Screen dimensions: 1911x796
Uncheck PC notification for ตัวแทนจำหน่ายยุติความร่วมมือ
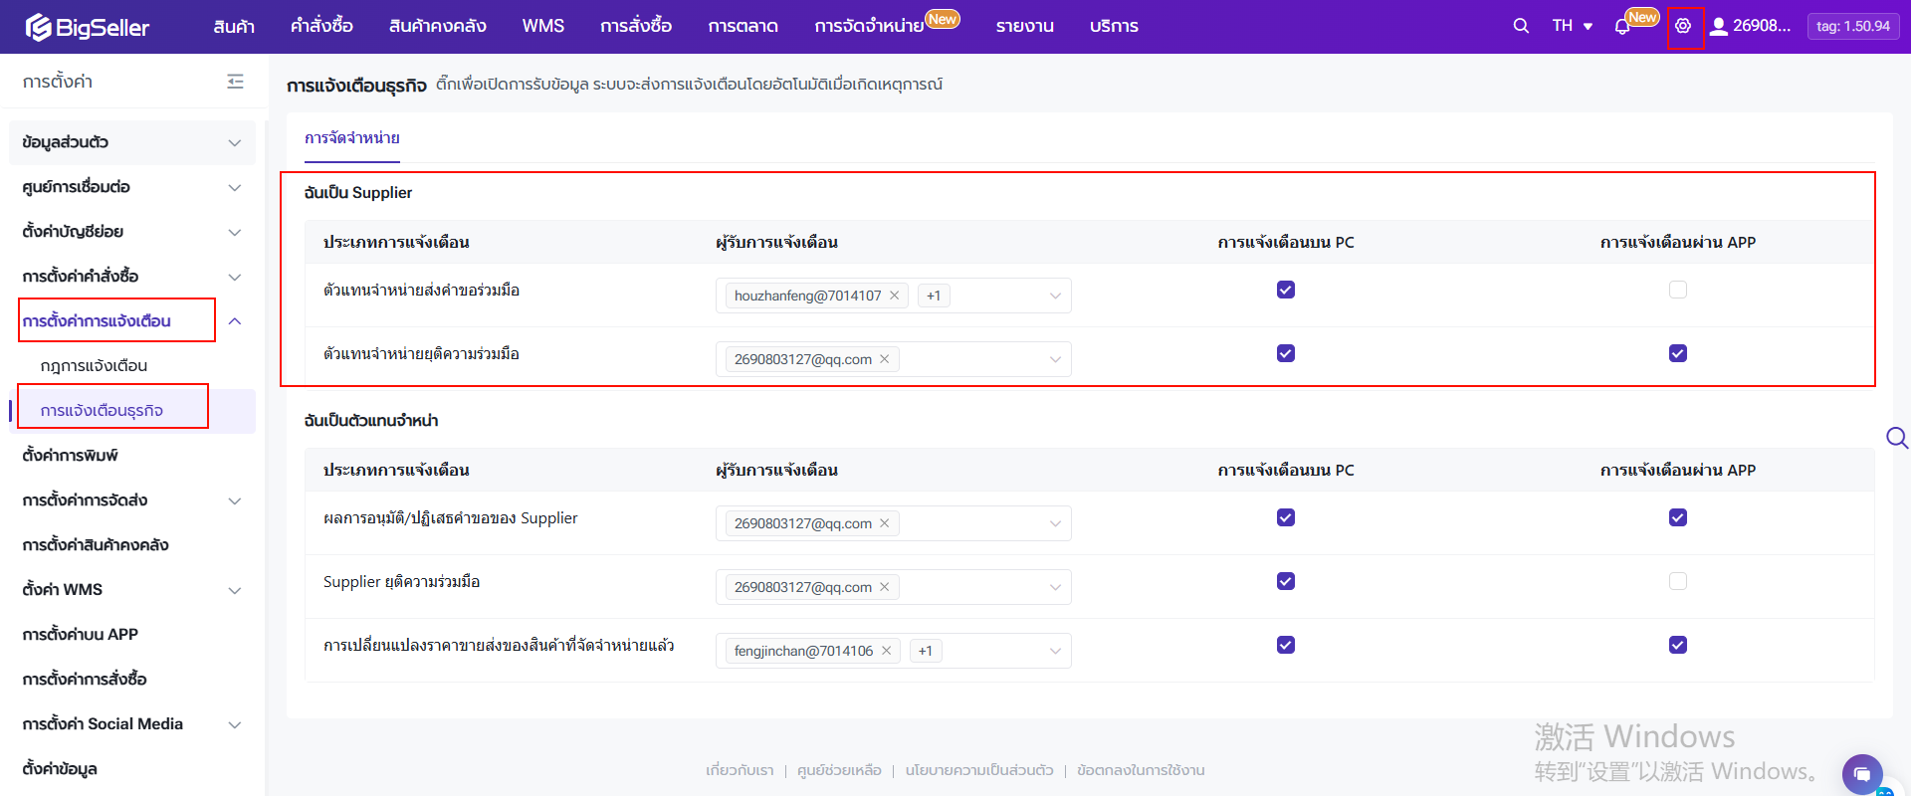pyautogui.click(x=1286, y=353)
